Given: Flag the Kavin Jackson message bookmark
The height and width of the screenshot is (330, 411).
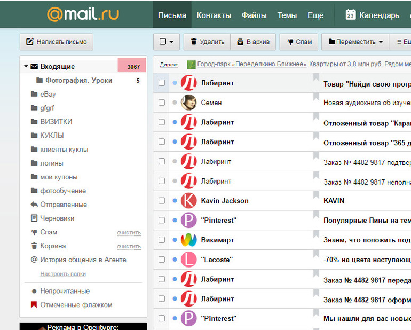Looking at the screenshot, I should pyautogui.click(x=316, y=195).
